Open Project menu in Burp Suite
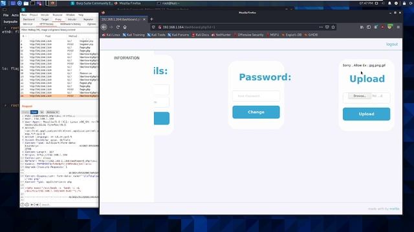Image resolution: width=414 pixels, height=232 pixels. 34,15
